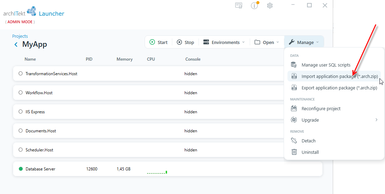Click the Reconfigure project icon
385x194 pixels.
pyautogui.click(x=294, y=108)
